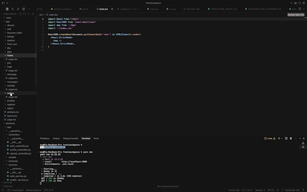
Task: Switch to the Output panel tab
Action: click(x=56, y=138)
